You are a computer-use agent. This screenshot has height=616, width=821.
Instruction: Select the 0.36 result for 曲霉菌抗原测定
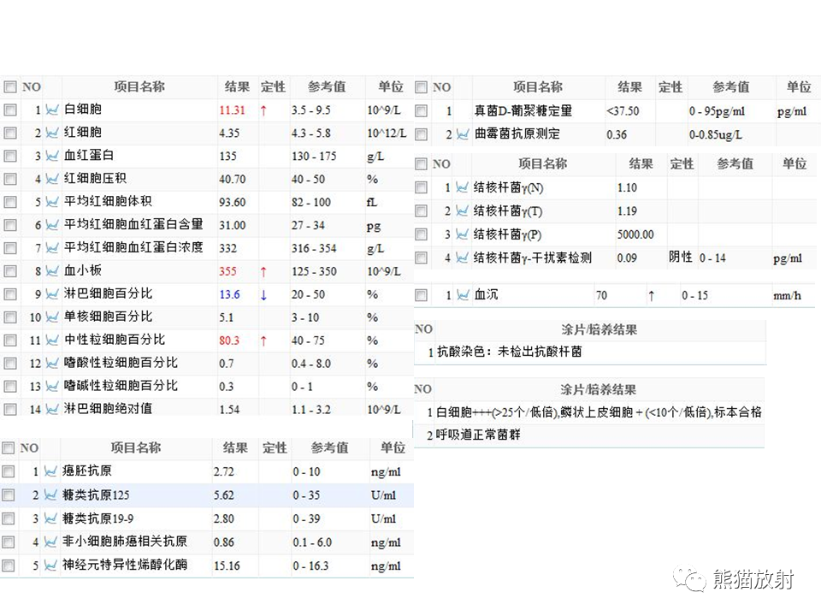617,134
